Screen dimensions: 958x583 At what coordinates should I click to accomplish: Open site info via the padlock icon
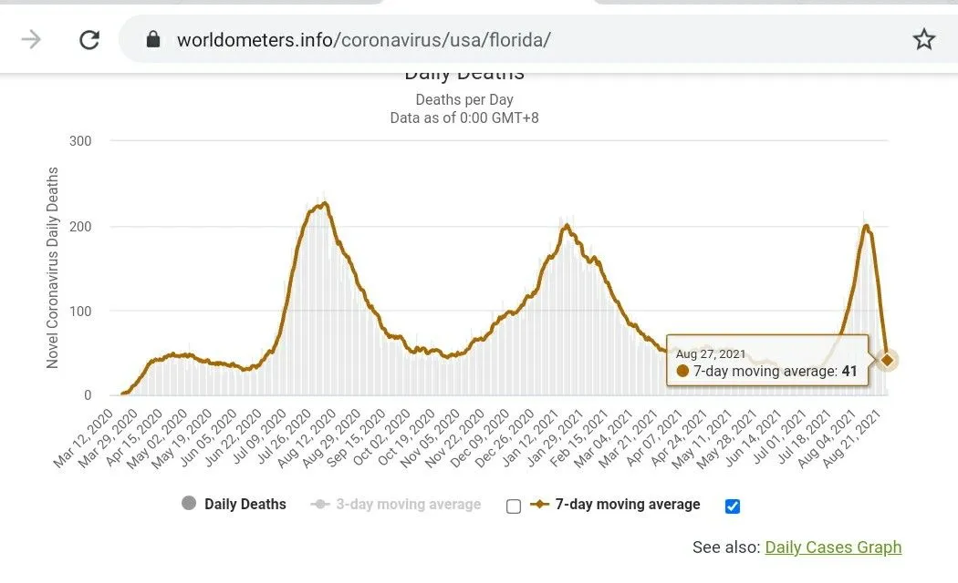(x=153, y=39)
